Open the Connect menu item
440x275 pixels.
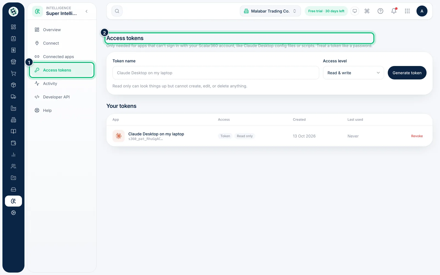62,43
